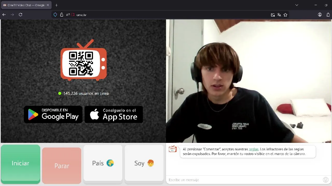Click the webcam video preview
332x186 pixels.
249,81
